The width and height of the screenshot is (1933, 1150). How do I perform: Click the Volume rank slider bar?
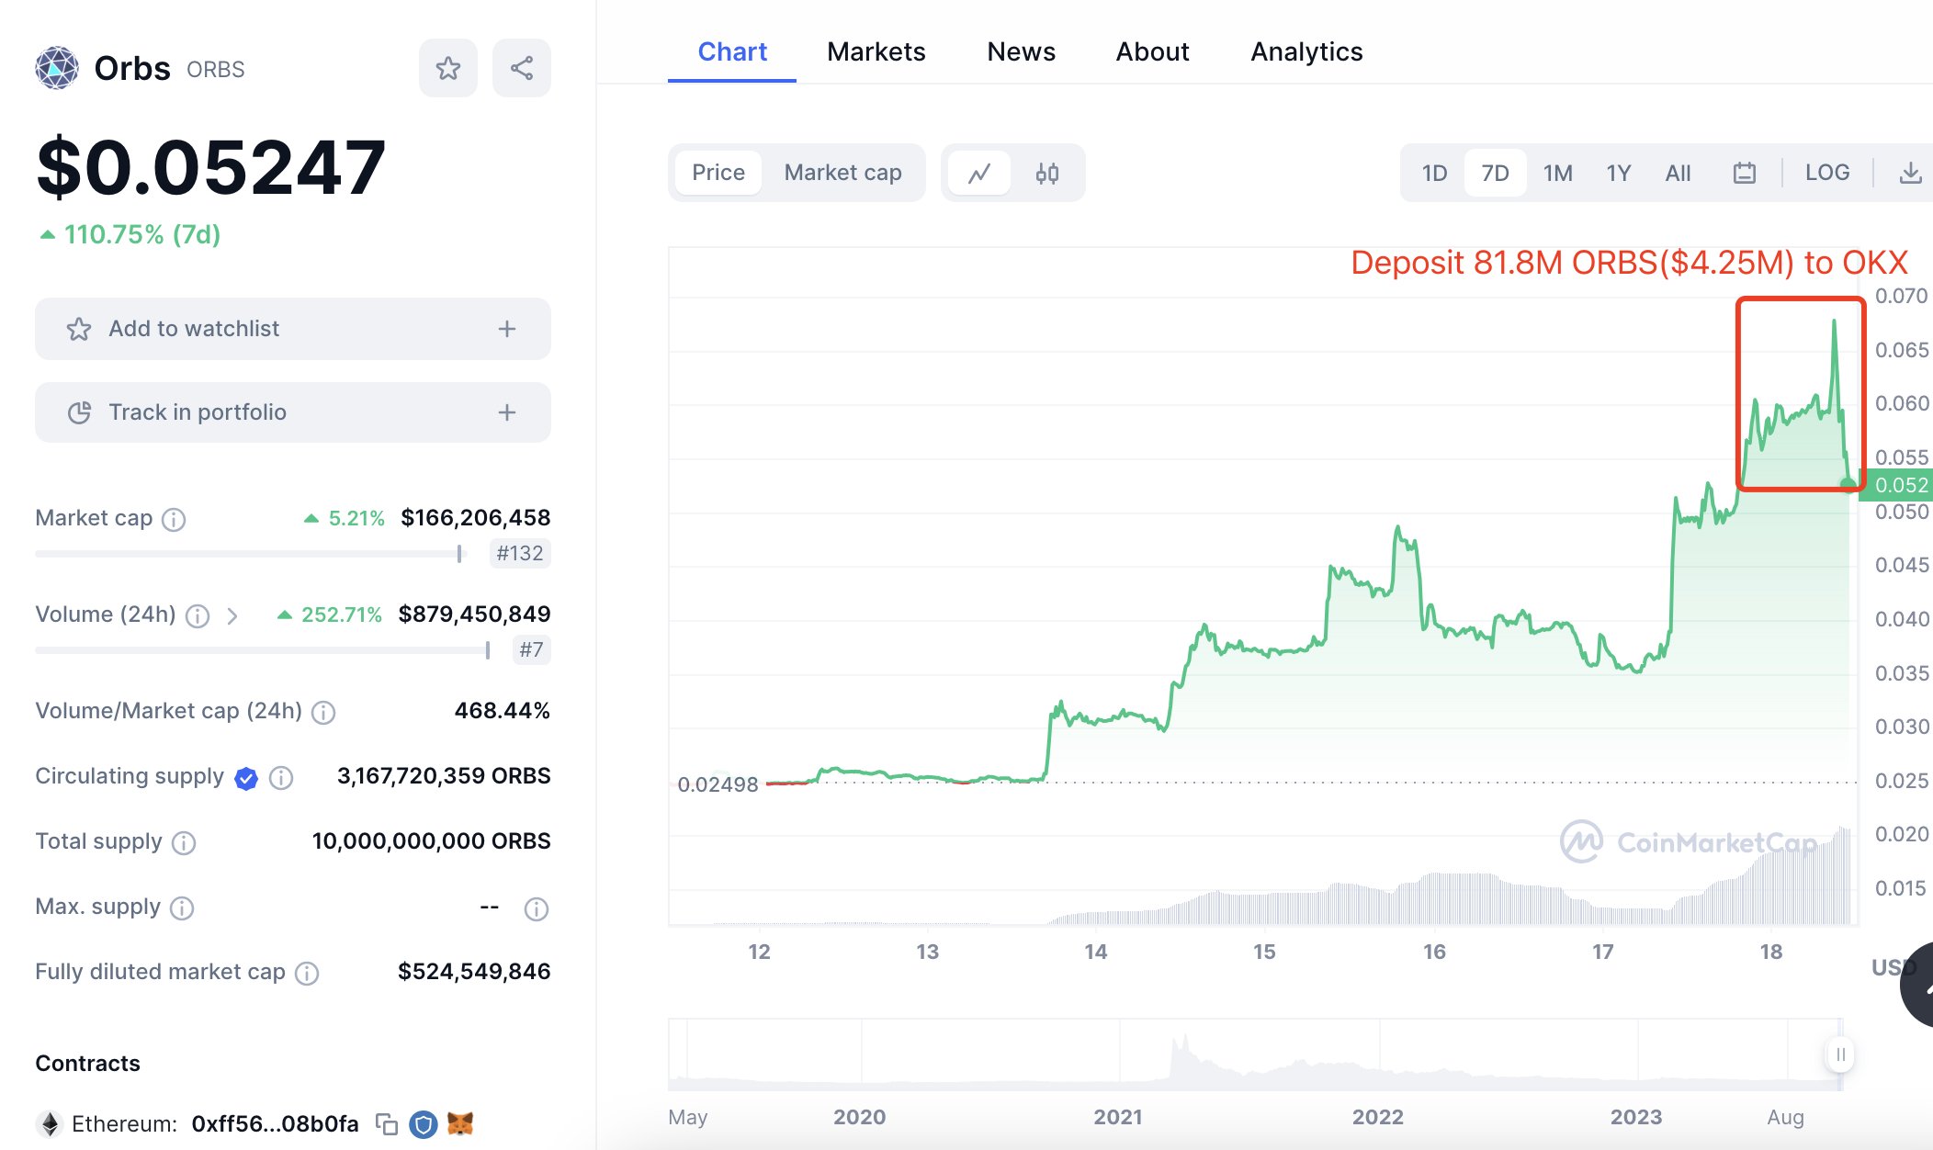pos(263,650)
